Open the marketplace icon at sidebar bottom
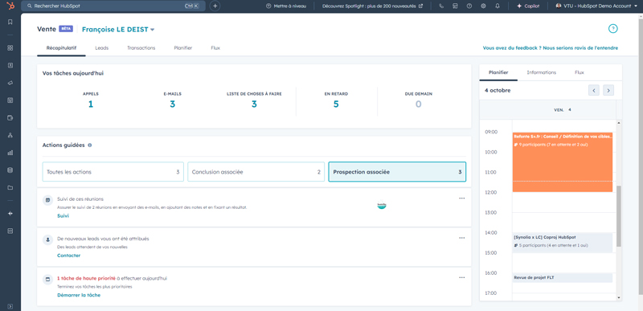Image resolution: width=643 pixels, height=311 pixels. click(x=10, y=231)
